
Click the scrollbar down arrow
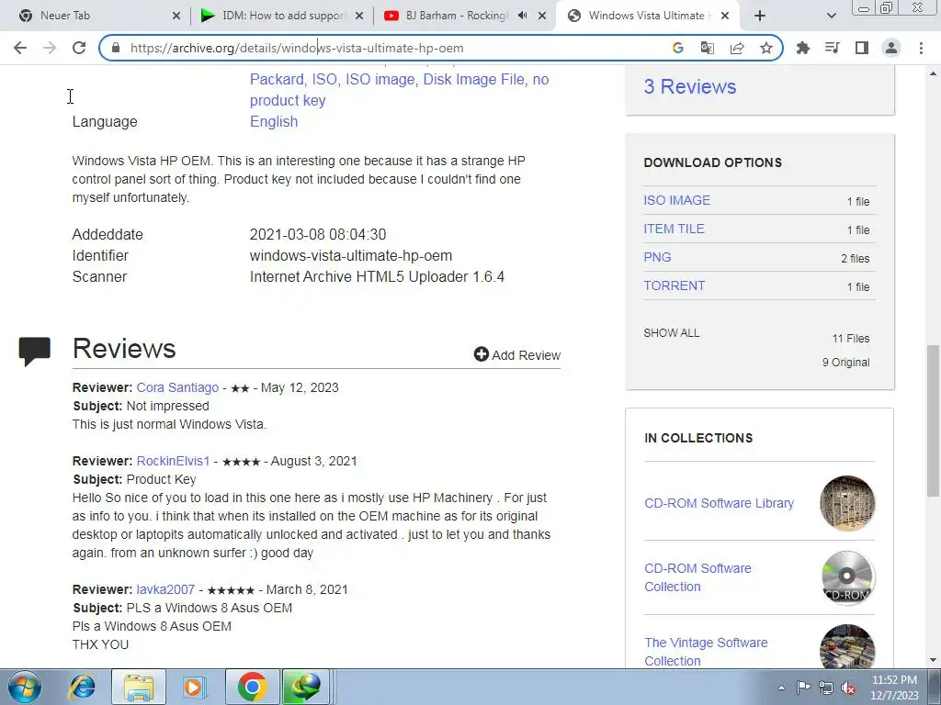[x=933, y=660]
